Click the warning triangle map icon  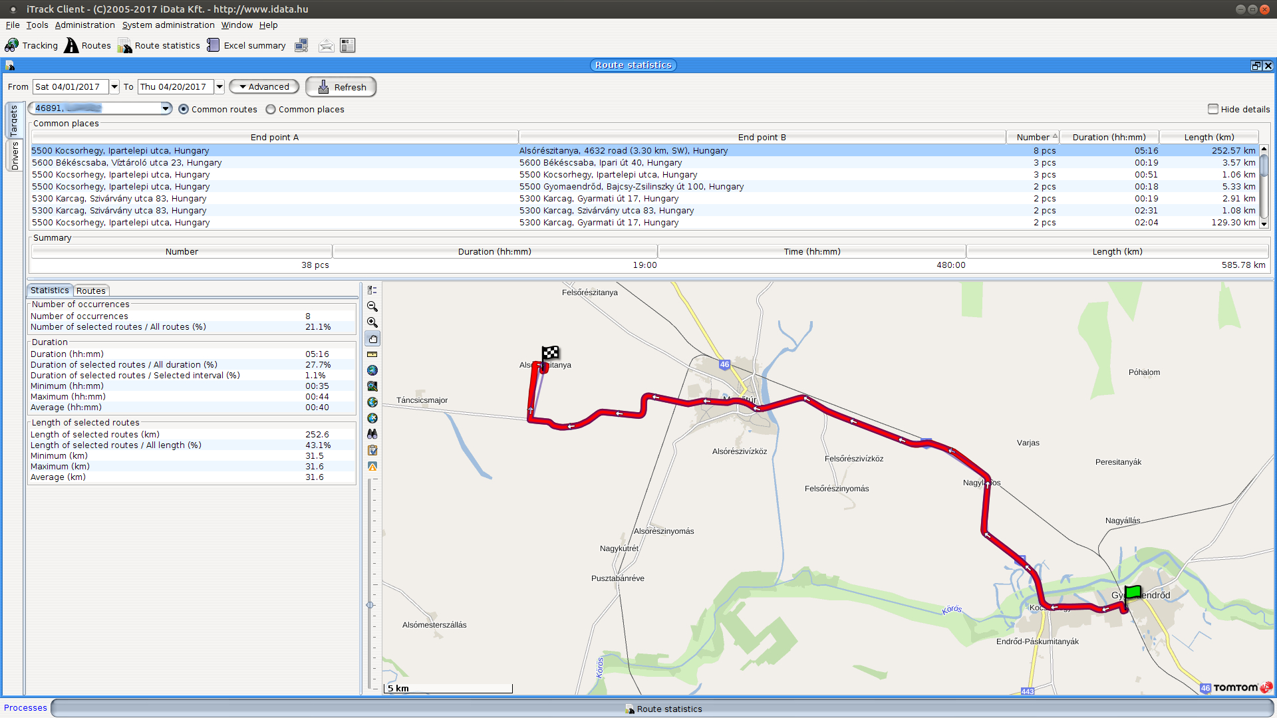(x=372, y=467)
